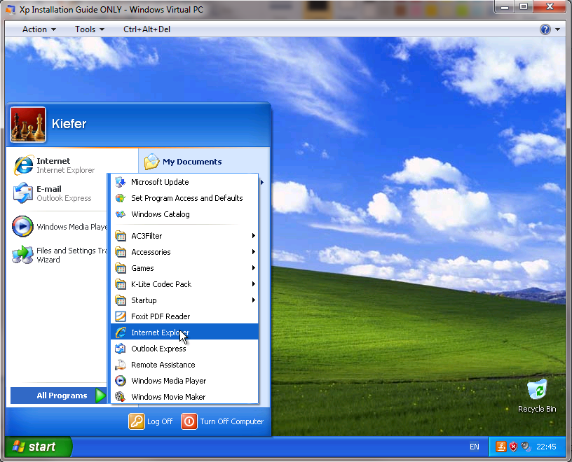
Task: Click the K-Lite Codec Pack folder icon
Action: pos(121,284)
